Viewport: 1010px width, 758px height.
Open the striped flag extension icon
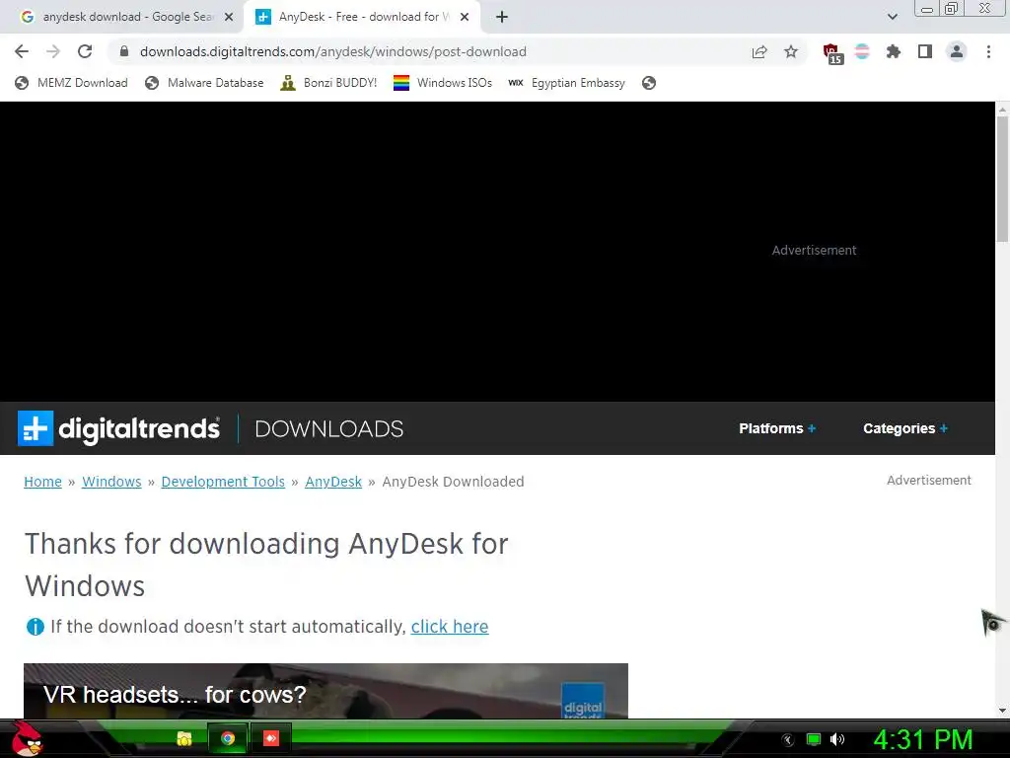pos(862,51)
